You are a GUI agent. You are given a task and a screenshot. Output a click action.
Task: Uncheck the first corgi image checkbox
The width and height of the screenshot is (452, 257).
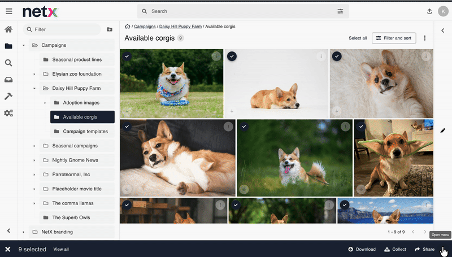pyautogui.click(x=127, y=56)
